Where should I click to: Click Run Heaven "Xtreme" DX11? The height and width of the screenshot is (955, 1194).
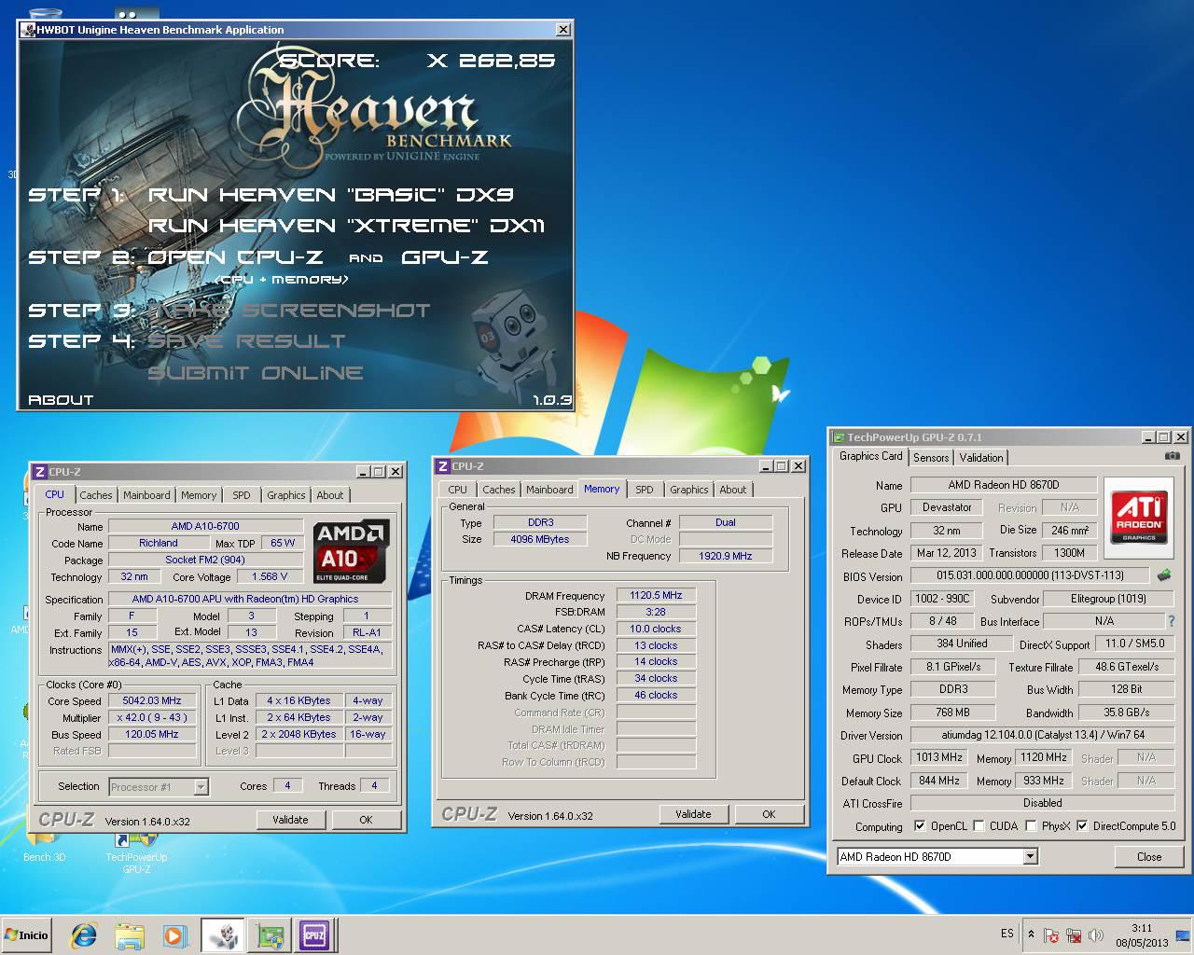[346, 226]
